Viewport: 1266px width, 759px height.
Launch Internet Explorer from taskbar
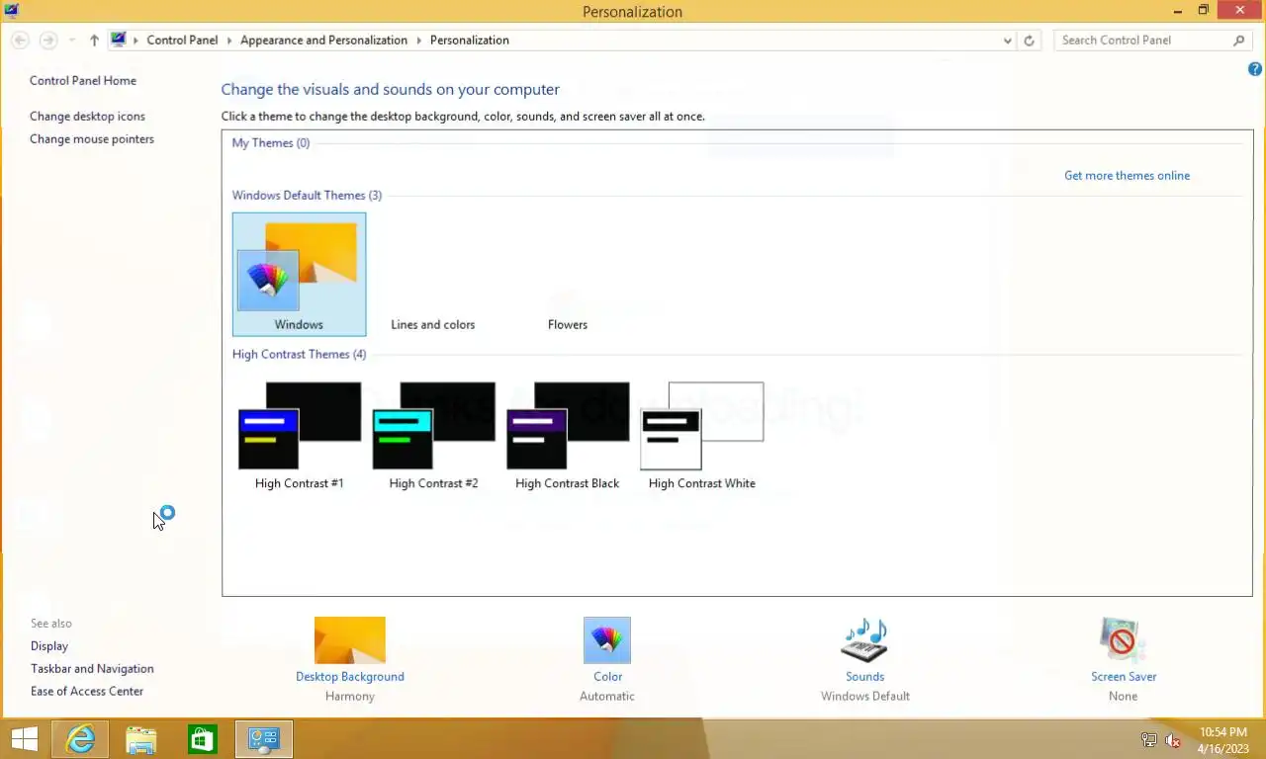(80, 739)
